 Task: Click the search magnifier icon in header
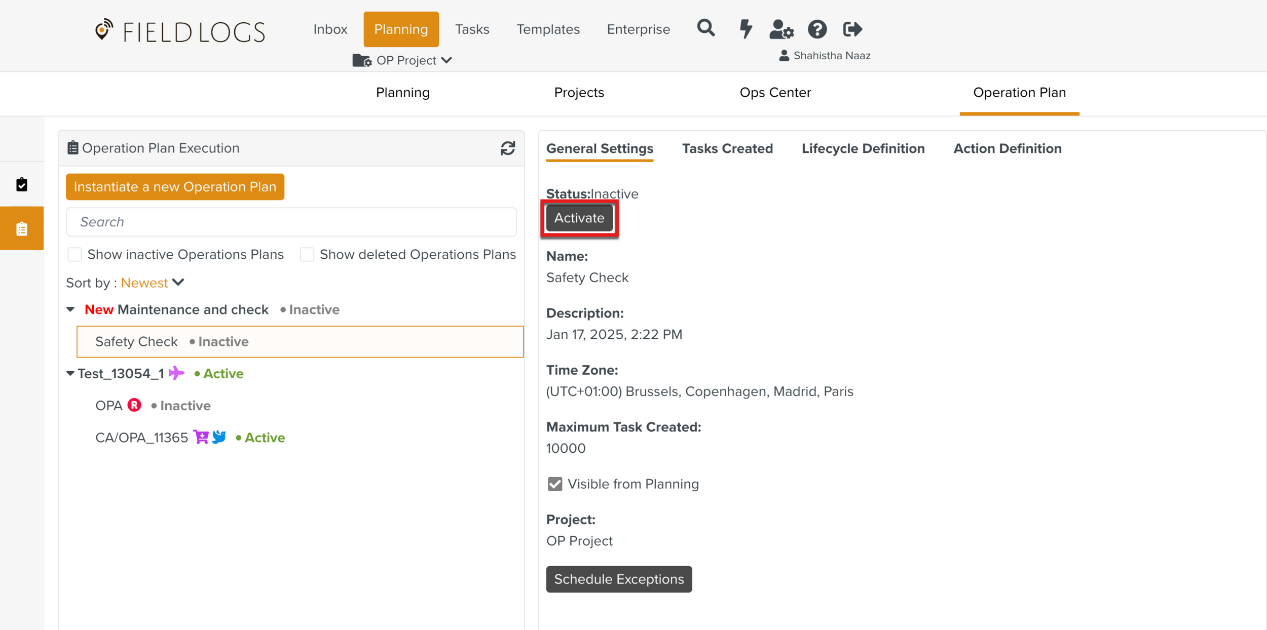click(x=705, y=28)
